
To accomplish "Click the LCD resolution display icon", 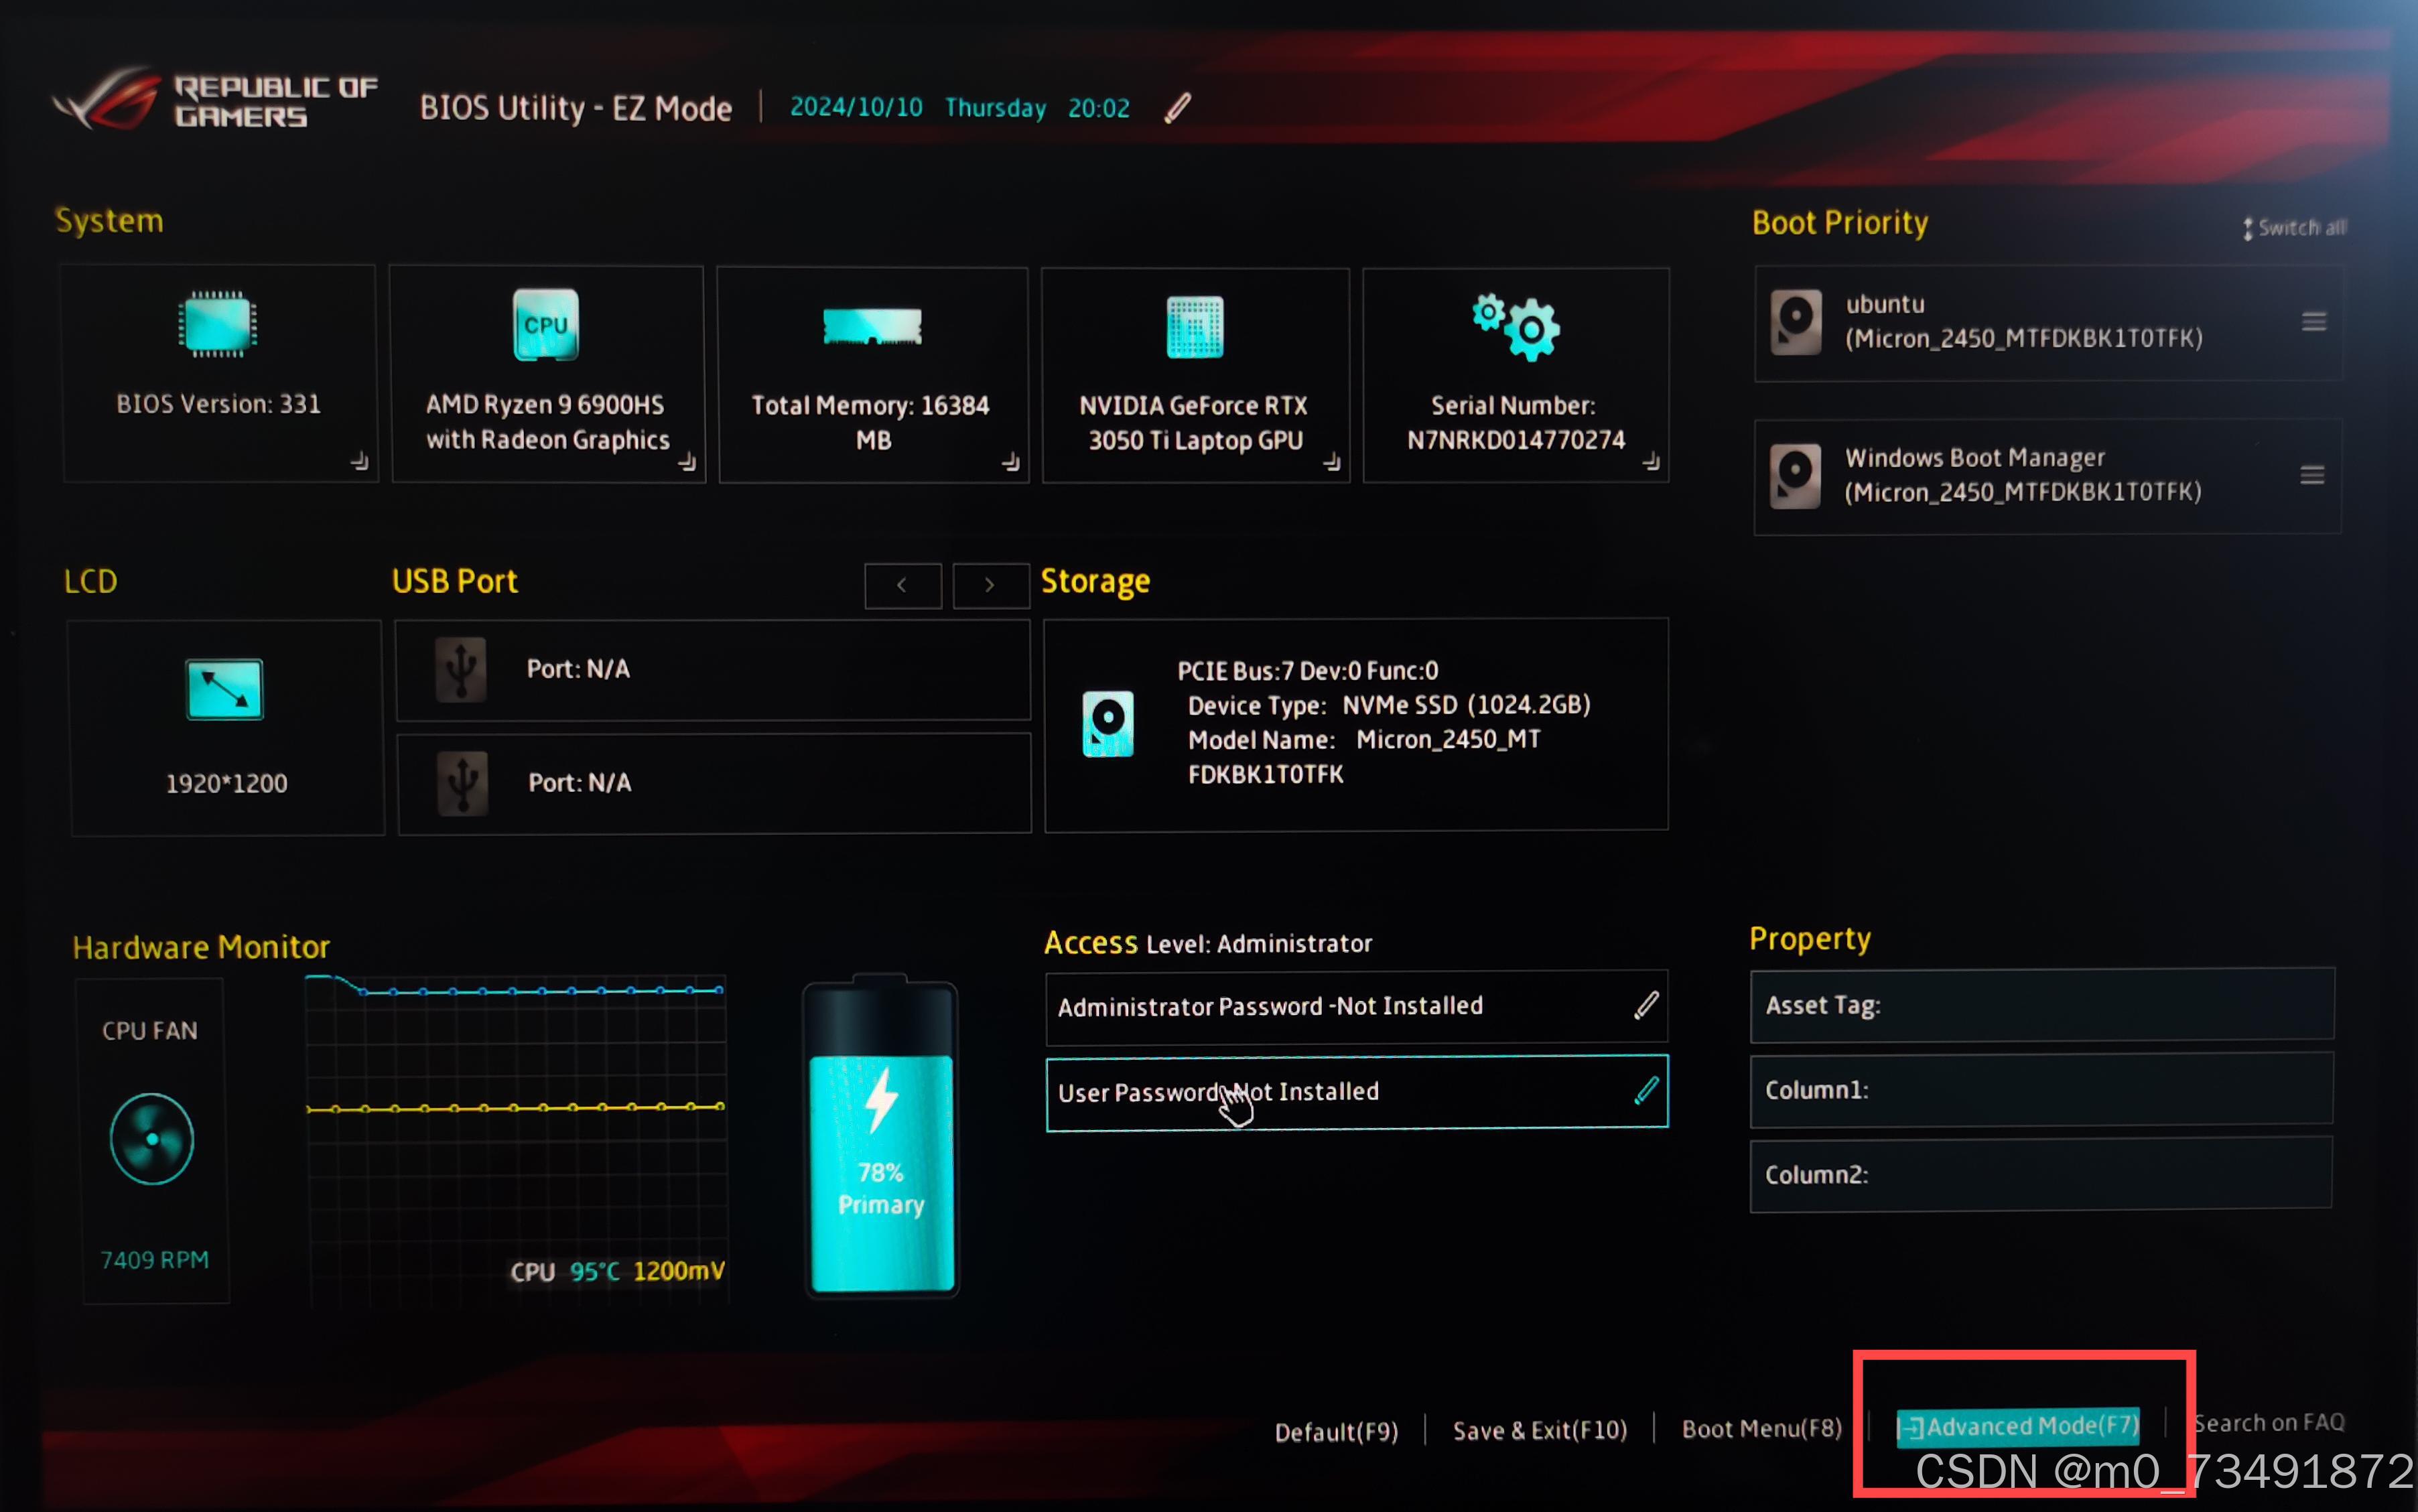I will point(225,689).
